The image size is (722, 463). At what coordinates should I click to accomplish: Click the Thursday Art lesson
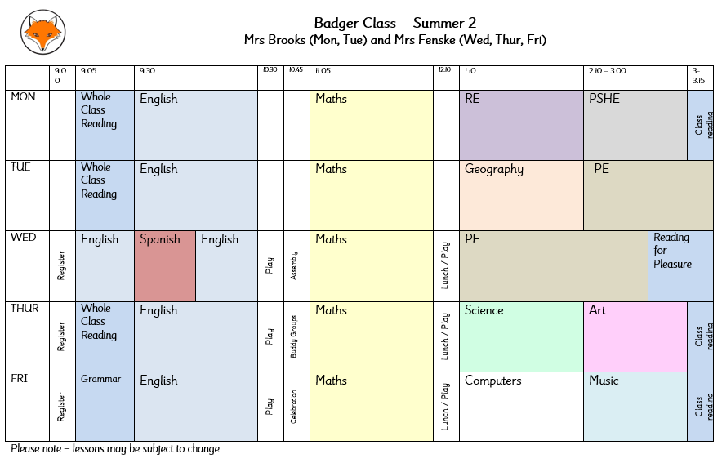635,337
